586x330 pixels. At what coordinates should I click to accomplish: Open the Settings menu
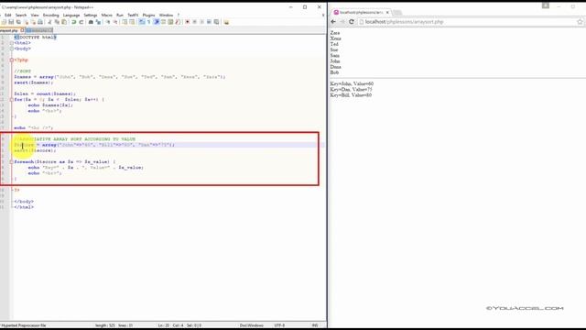[x=91, y=15]
